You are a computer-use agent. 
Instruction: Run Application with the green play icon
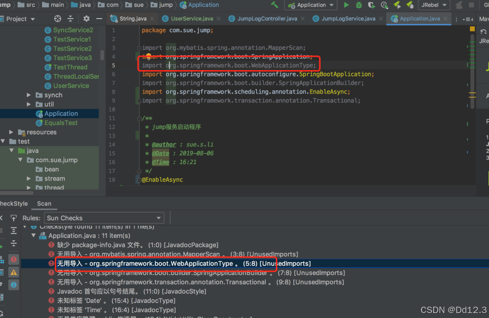click(x=346, y=5)
